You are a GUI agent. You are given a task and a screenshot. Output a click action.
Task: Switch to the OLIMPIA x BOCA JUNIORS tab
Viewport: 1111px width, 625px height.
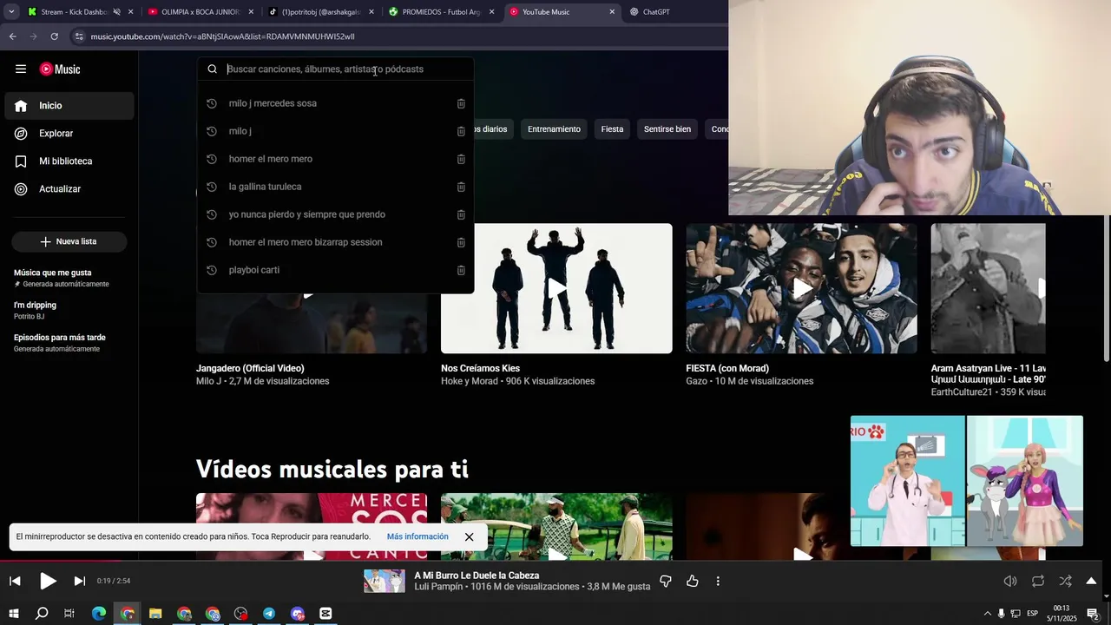(x=200, y=12)
